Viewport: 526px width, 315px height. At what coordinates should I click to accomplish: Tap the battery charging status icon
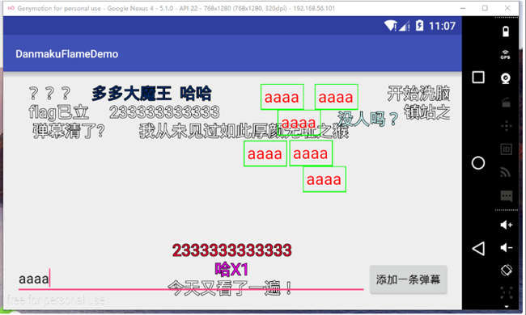[419, 25]
